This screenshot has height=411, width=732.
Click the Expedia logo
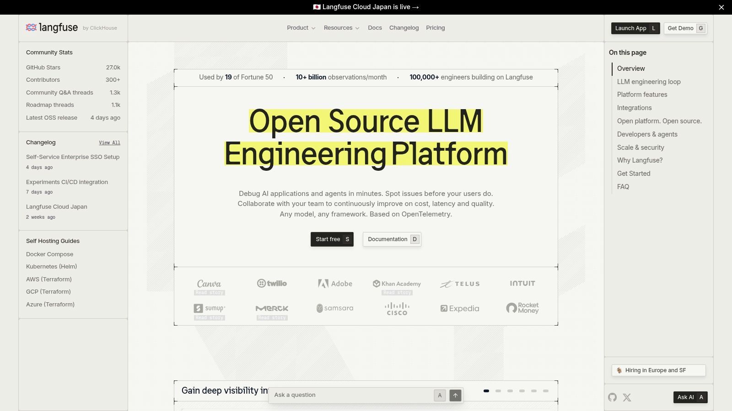click(x=460, y=309)
